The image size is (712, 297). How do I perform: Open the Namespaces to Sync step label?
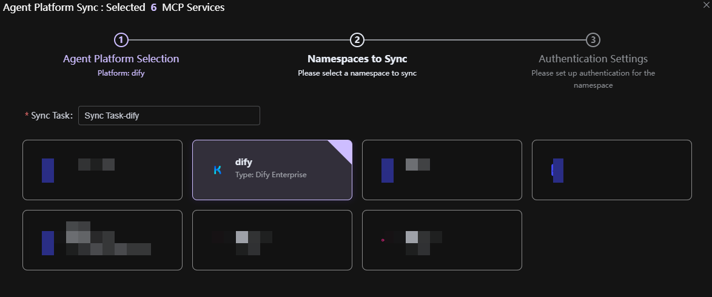(357, 59)
